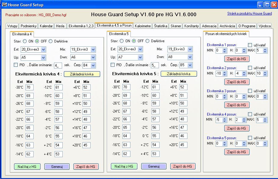Image resolution: width=278 pixels, height=179 pixels.
Task: Tick užívateľ checkbox for Ekvitermika 1 posun
Action: coord(250,45)
